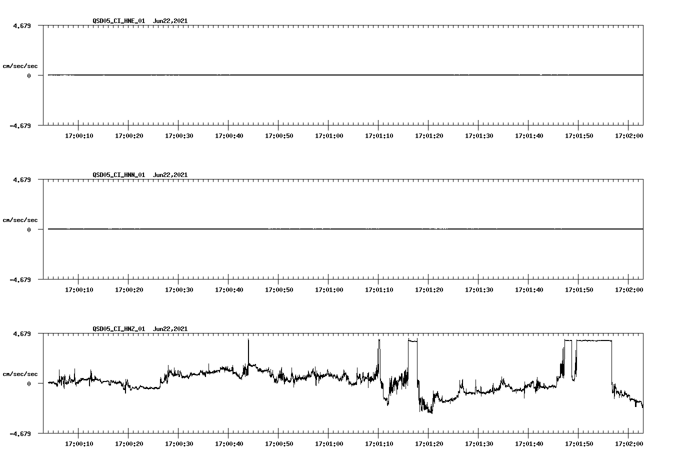Image resolution: width=679 pixels, height=462 pixels.
Task: Click the 17:00:40 time label under HNZ plot
Action: pos(229,444)
